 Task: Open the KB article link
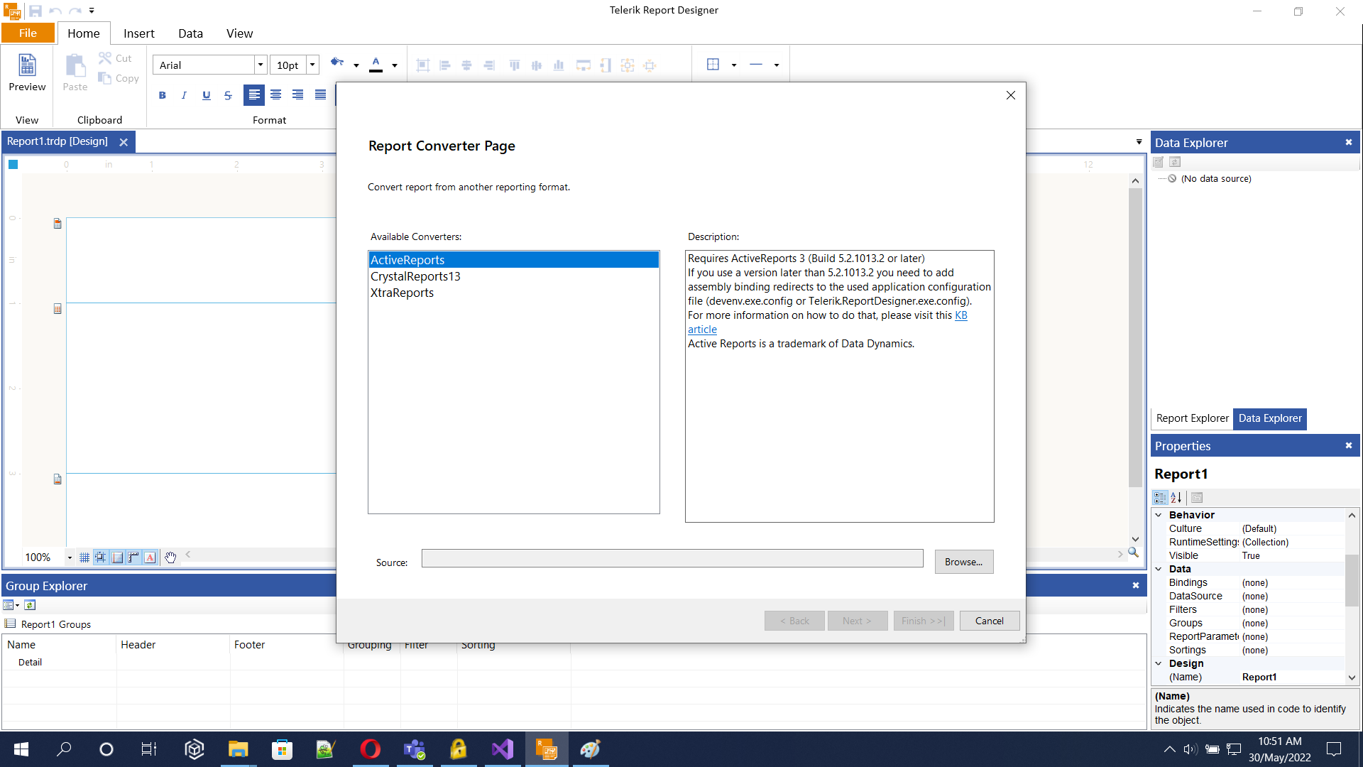960,315
